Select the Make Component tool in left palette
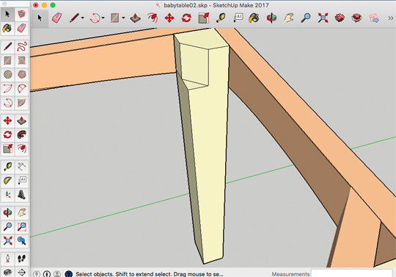This screenshot has height=277, width=396. [x=22, y=14]
